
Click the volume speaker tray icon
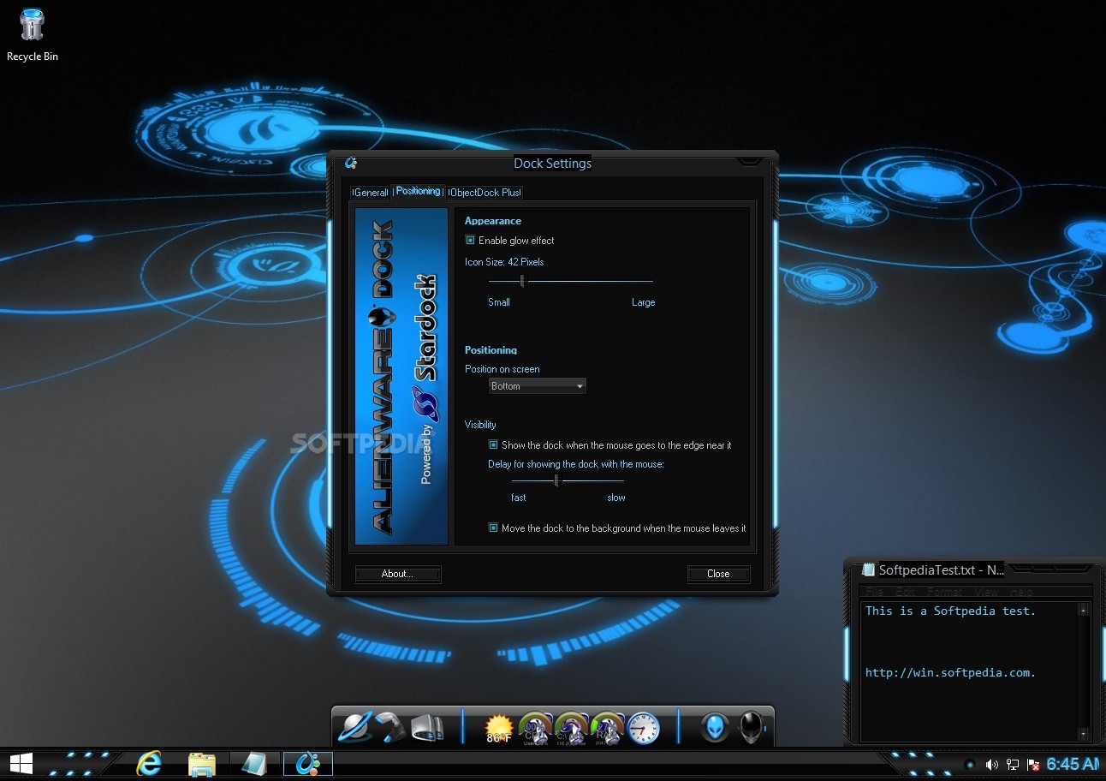click(991, 765)
